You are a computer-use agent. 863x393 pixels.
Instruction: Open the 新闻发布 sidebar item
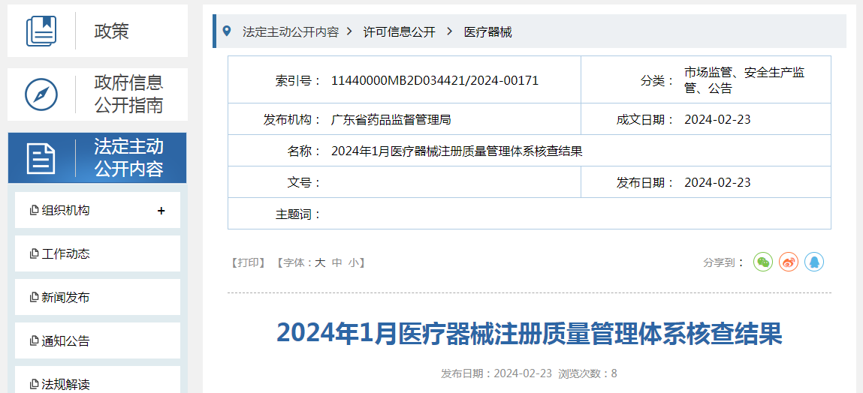65,298
